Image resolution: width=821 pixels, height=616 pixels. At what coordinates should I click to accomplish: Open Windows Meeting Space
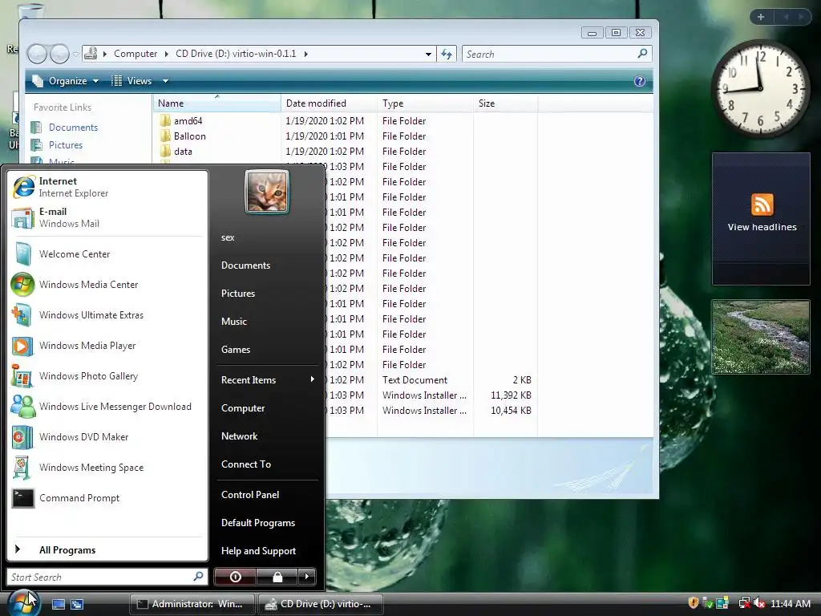tap(107, 468)
